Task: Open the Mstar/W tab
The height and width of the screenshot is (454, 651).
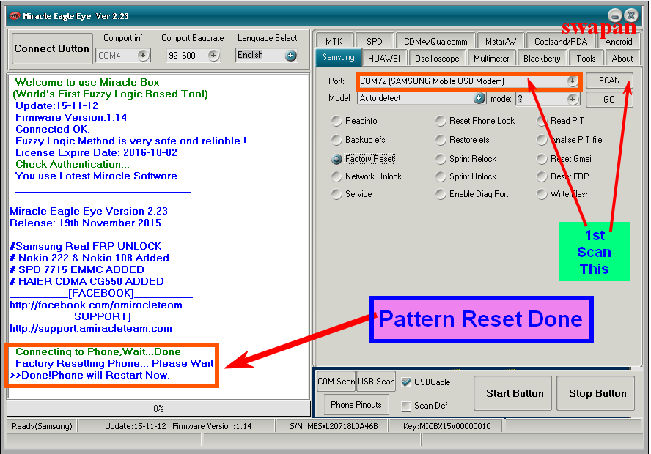Action: 501,42
